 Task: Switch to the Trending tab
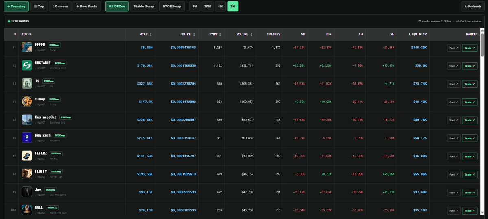click(17, 6)
